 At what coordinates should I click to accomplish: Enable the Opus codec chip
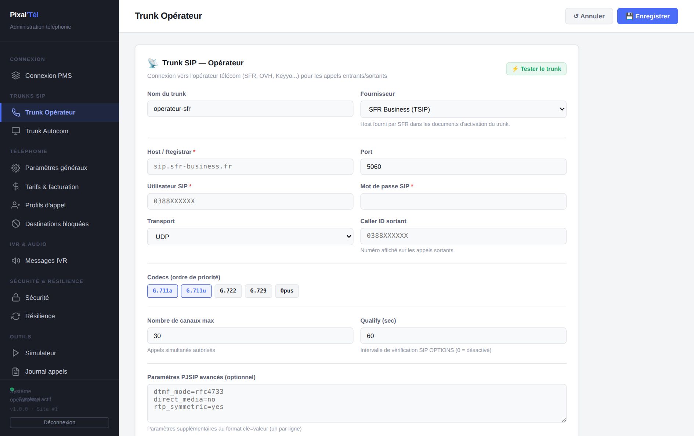(x=287, y=291)
